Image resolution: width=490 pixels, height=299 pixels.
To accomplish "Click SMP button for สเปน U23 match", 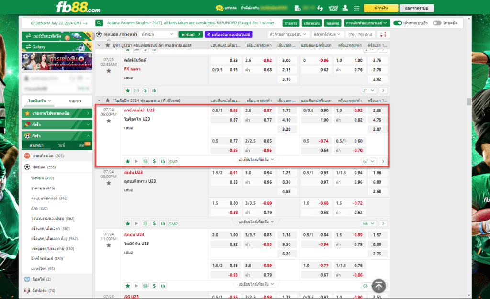I will [173, 224].
